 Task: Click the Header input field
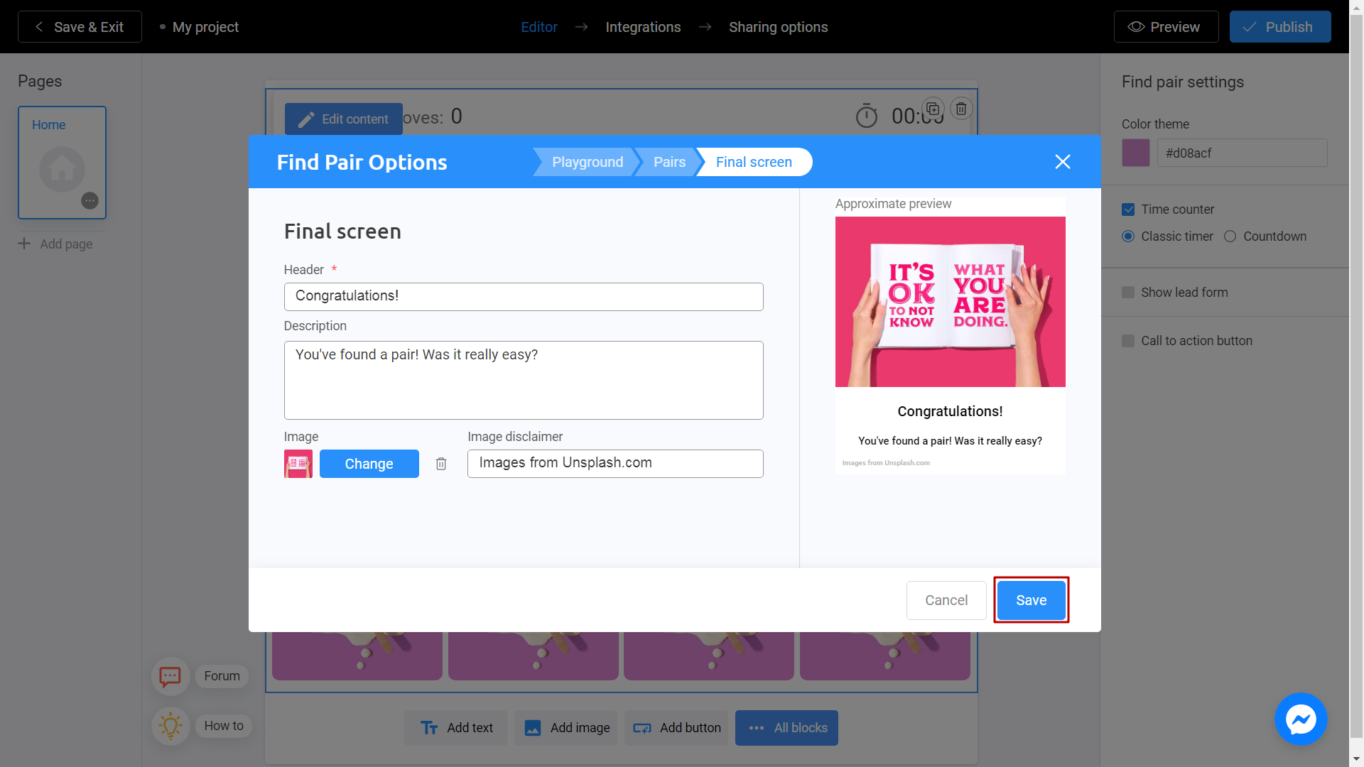point(524,296)
